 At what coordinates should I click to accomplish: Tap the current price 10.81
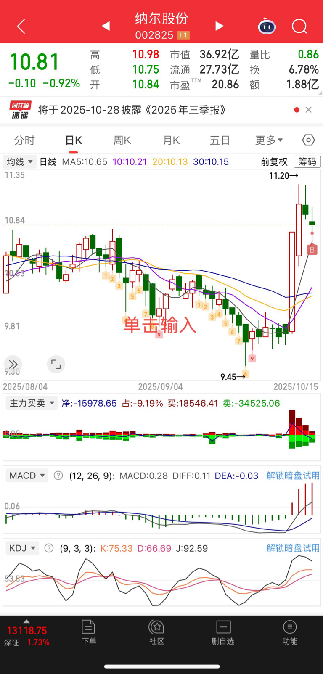(x=34, y=62)
